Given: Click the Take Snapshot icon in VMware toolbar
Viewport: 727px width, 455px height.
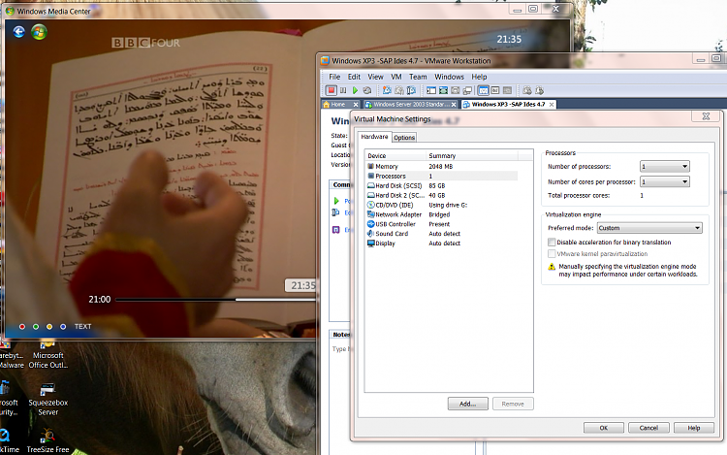Looking at the screenshot, I should (x=387, y=90).
